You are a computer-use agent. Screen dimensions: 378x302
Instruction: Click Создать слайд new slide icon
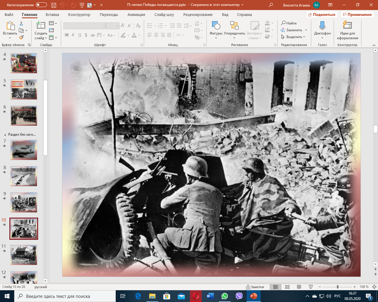(x=40, y=26)
